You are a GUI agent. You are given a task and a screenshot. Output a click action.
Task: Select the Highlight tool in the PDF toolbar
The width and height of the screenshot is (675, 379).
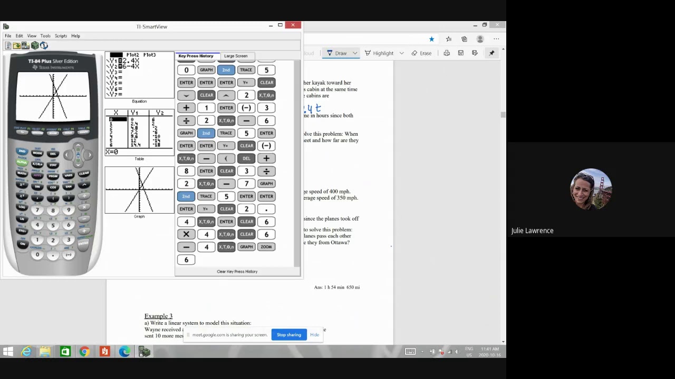point(379,53)
